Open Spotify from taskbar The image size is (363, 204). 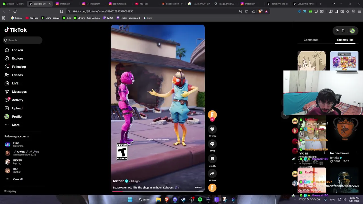[200, 199]
